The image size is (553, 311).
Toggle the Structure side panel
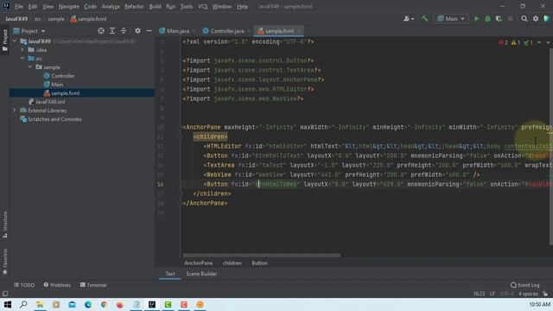click(5, 225)
